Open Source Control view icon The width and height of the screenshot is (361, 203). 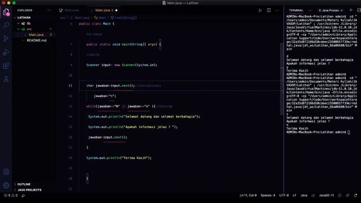pyautogui.click(x=6, y=38)
